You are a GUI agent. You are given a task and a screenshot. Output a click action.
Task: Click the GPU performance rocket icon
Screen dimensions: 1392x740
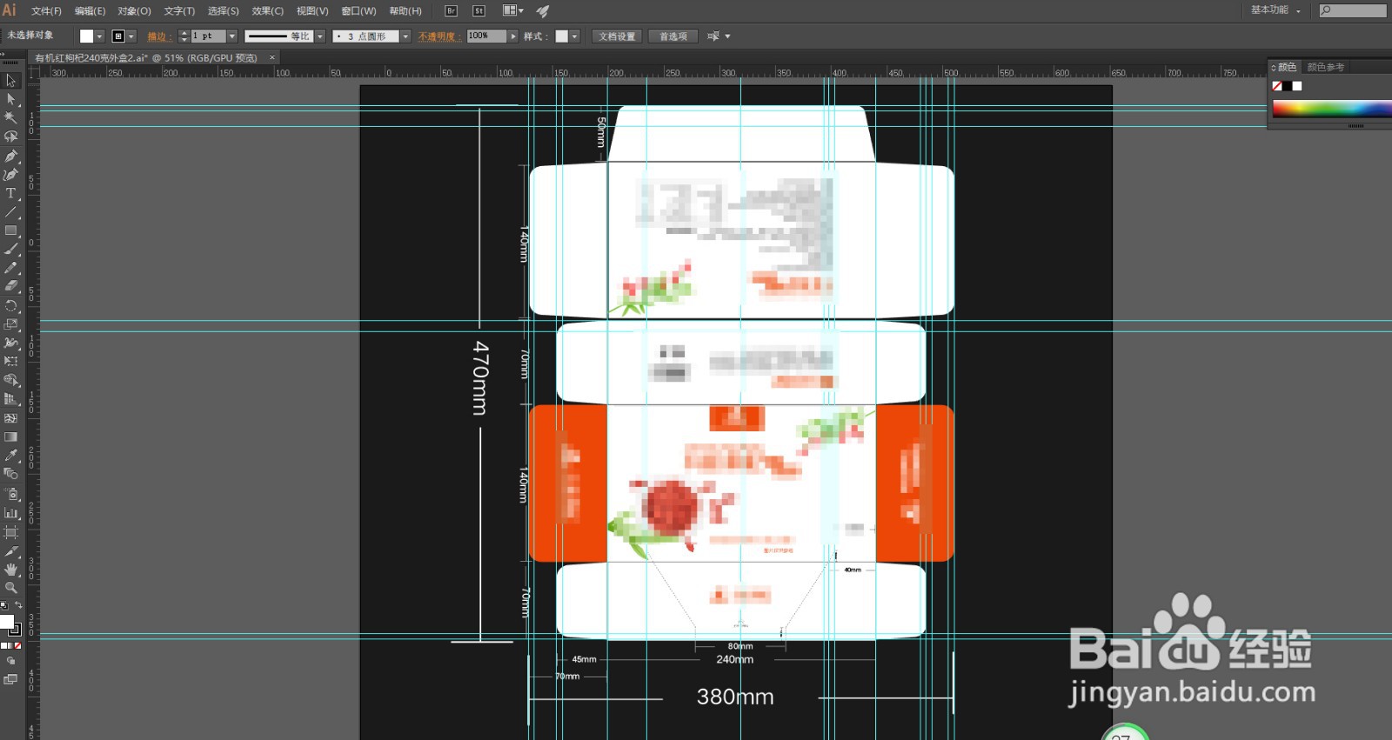click(543, 11)
